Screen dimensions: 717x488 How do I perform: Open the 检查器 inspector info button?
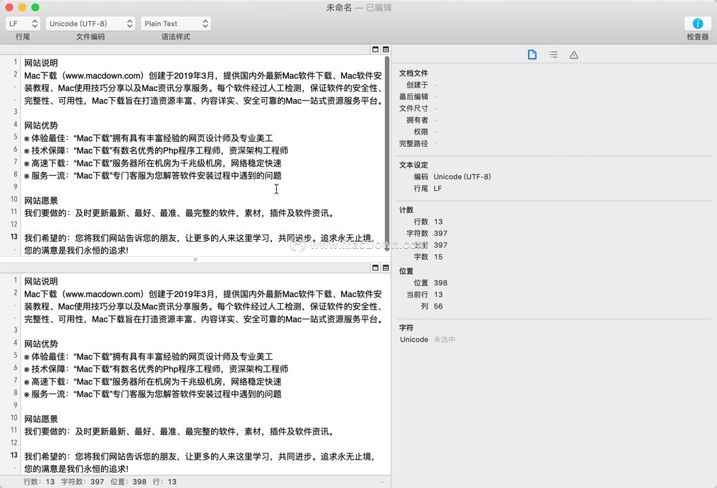[x=697, y=23]
